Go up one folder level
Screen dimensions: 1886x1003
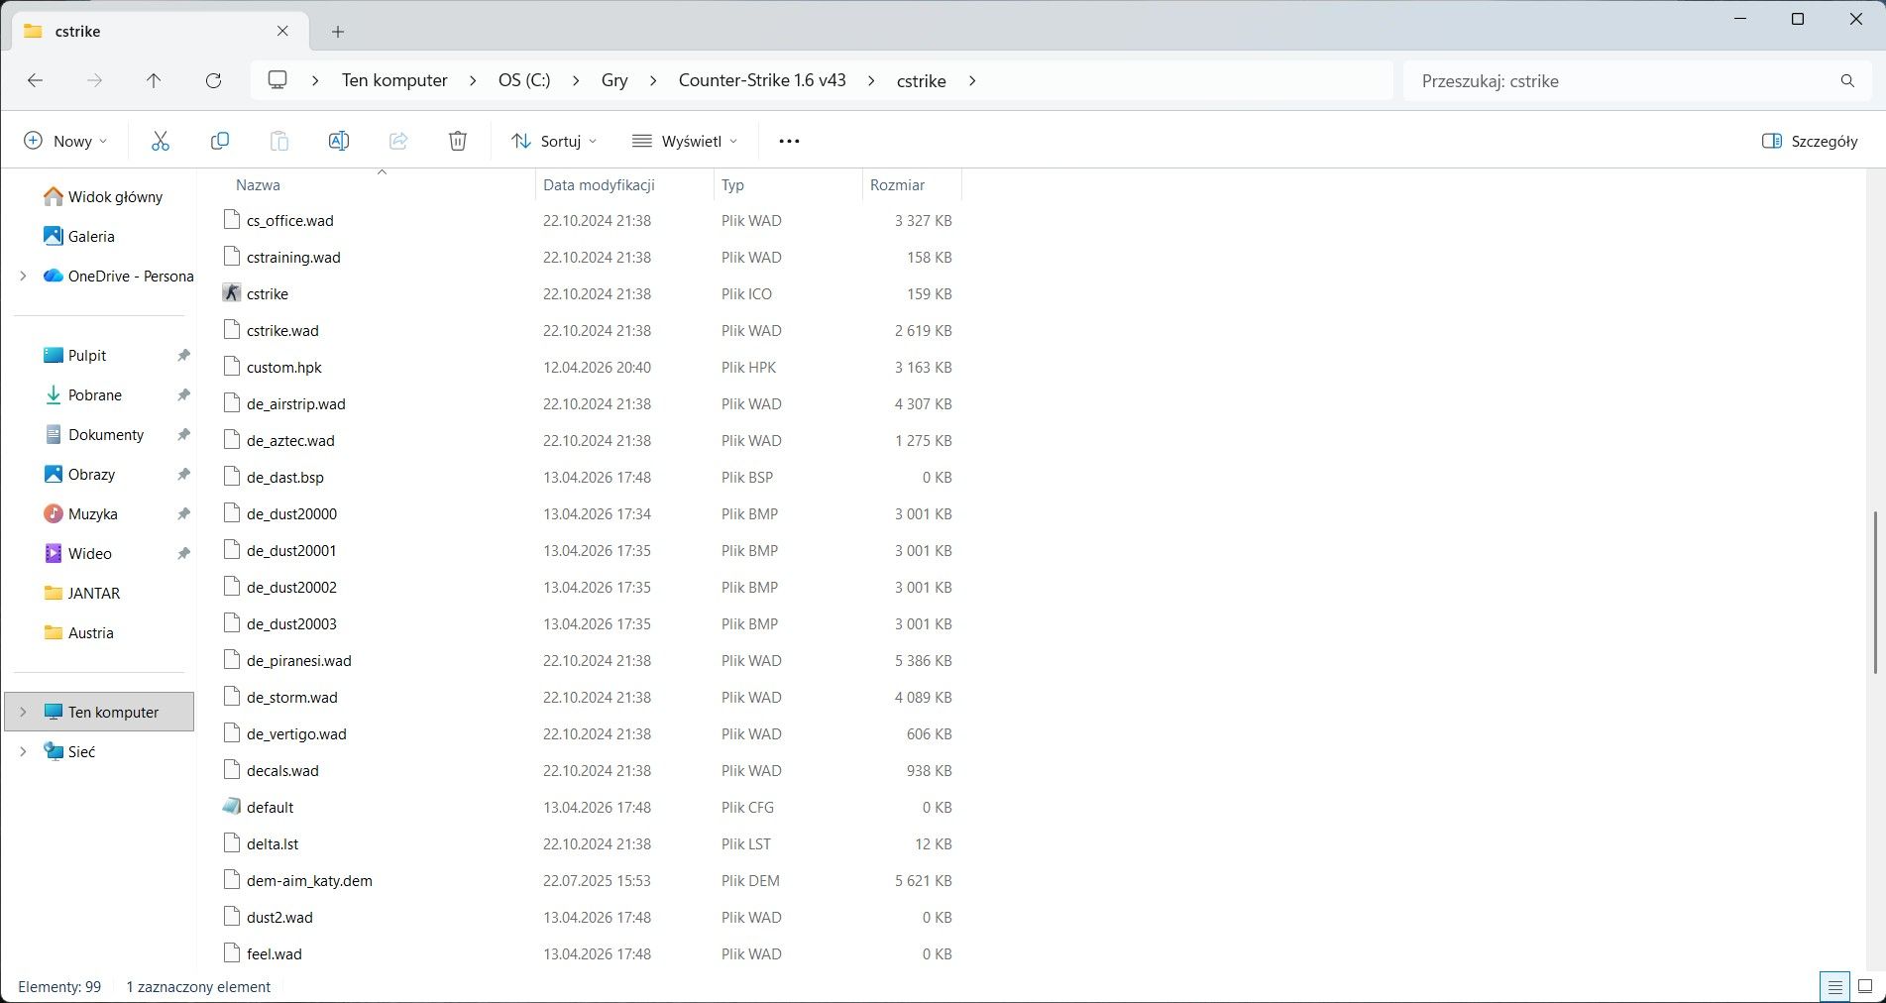coord(154,80)
